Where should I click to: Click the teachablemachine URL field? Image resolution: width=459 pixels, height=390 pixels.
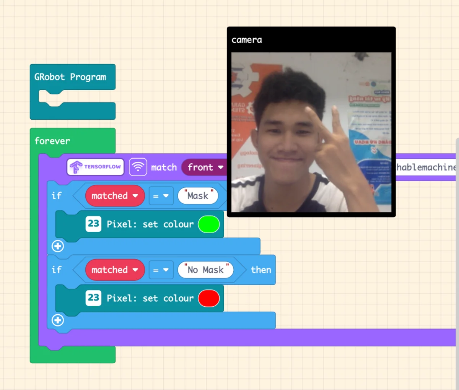coord(425,167)
